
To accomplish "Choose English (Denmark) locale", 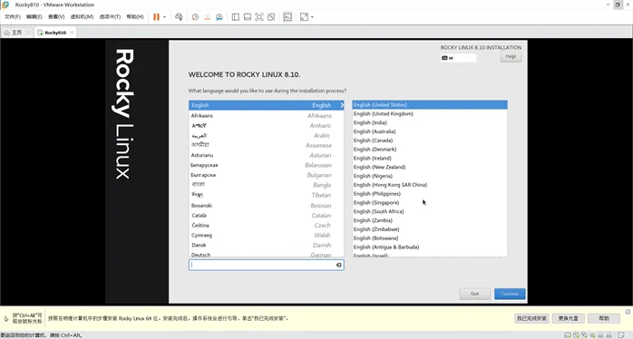I will [x=430, y=150].
